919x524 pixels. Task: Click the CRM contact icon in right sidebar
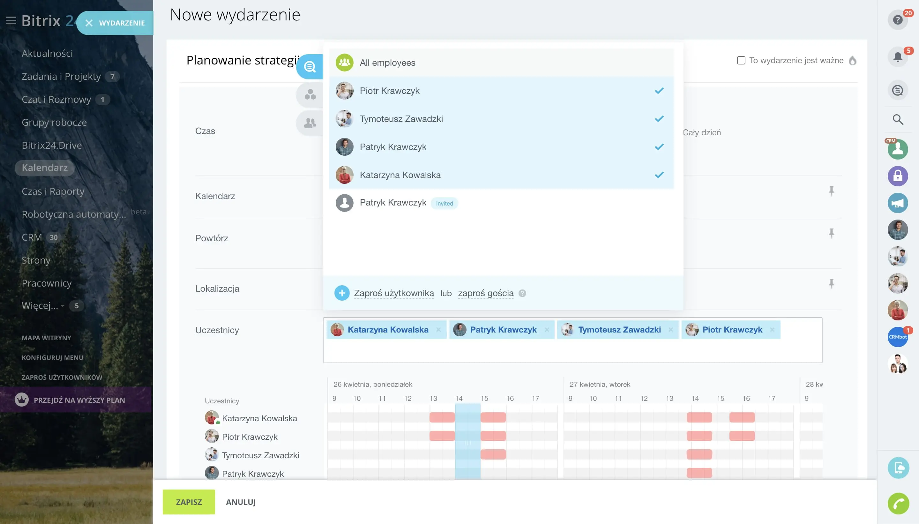click(x=897, y=149)
